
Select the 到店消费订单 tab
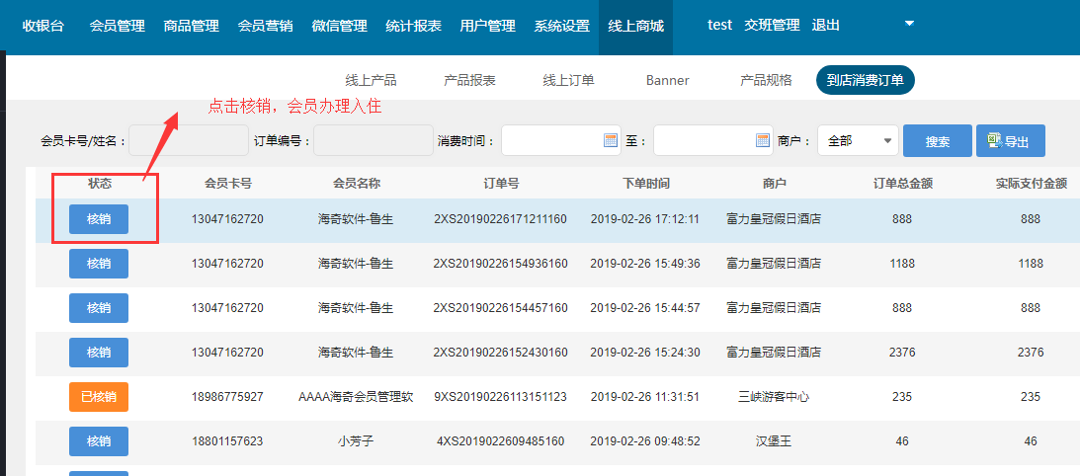[865, 80]
